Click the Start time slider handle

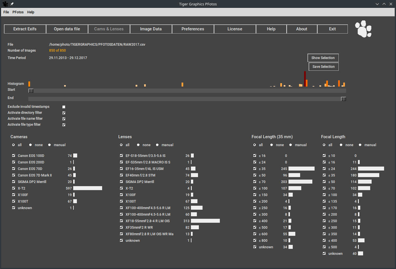pos(31,91)
